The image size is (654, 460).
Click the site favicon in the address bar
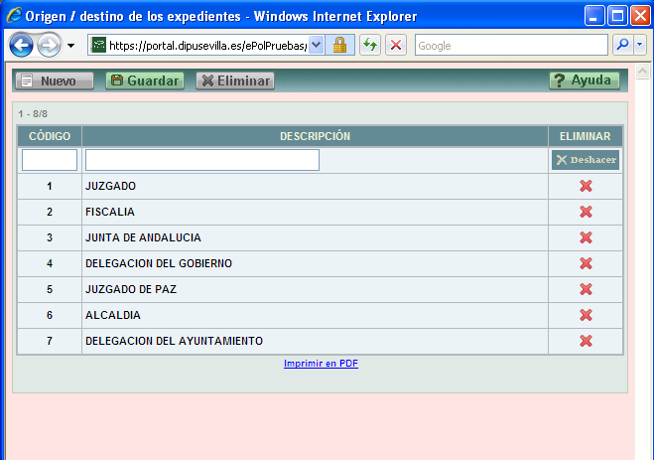99,45
